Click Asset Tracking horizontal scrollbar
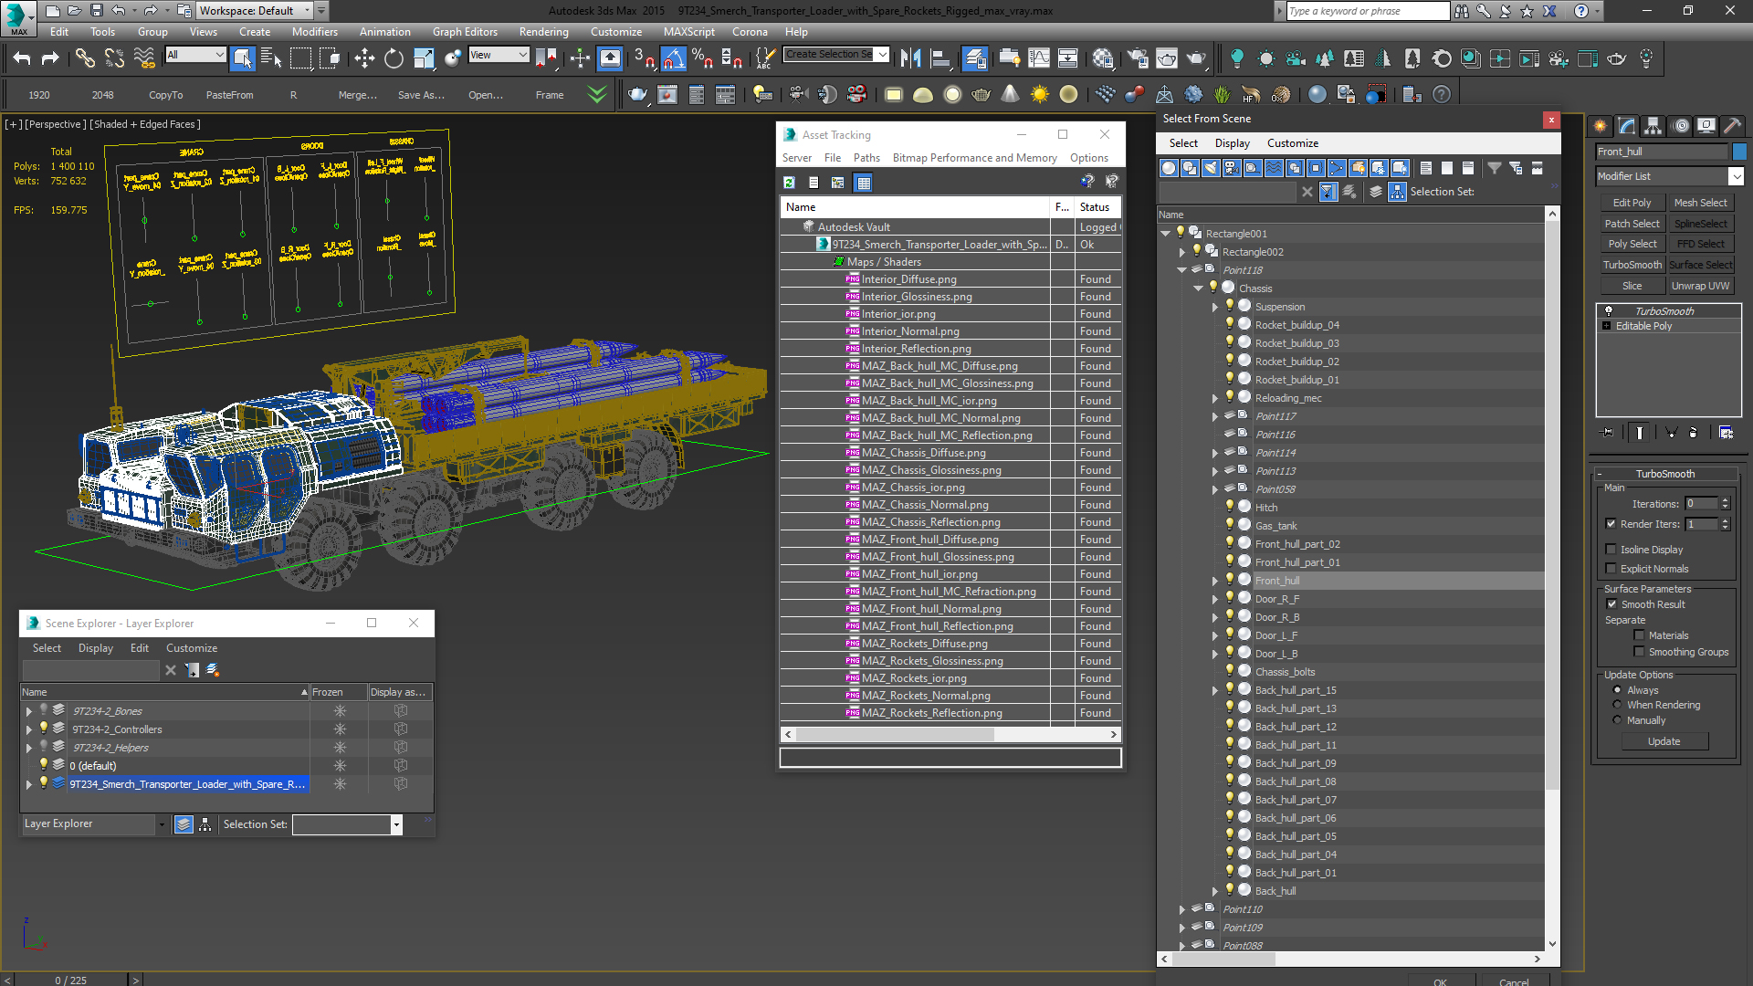The height and width of the screenshot is (986, 1753). pos(894,734)
